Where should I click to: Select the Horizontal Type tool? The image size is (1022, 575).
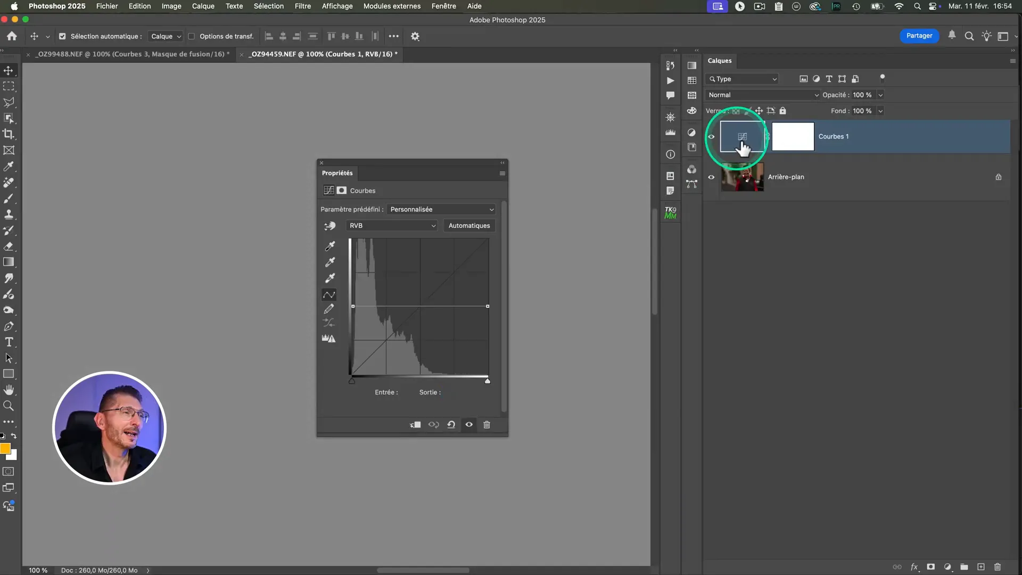coord(9,342)
